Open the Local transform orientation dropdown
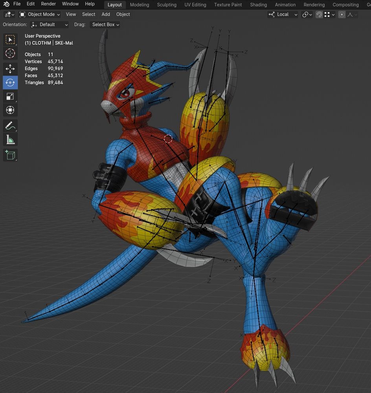371x393 pixels. click(x=283, y=15)
